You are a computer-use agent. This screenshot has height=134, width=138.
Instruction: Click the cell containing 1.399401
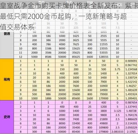click(x=131, y=98)
